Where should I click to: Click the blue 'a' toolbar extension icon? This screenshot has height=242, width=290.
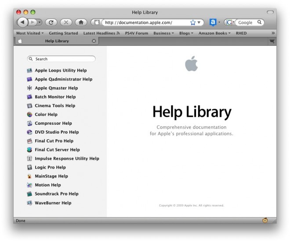[x=213, y=22]
